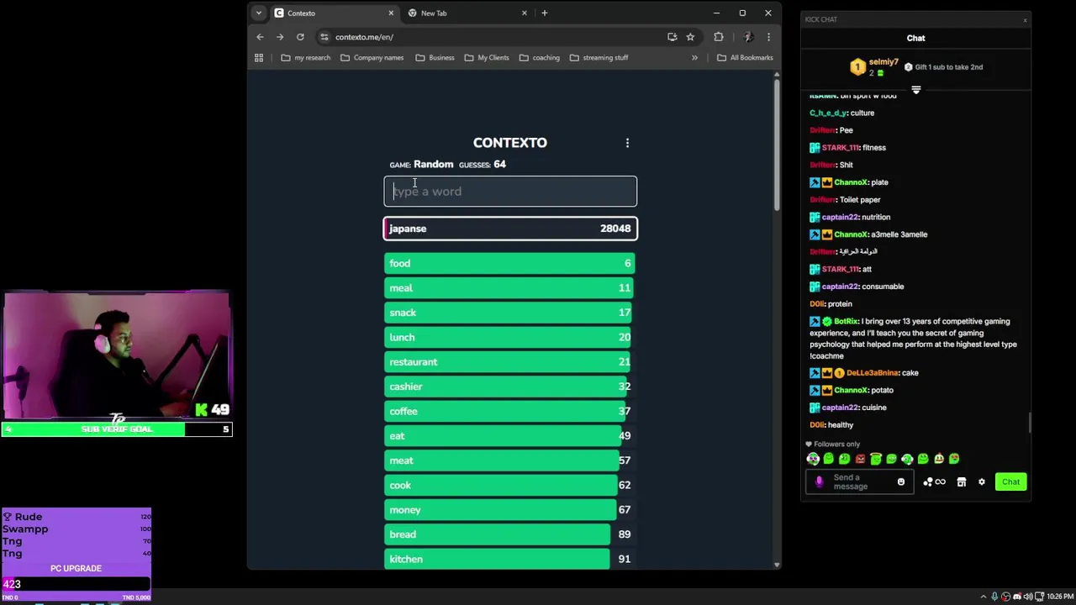The height and width of the screenshot is (605, 1076).
Task: Click the 'cashier' guess row
Action: [509, 387]
